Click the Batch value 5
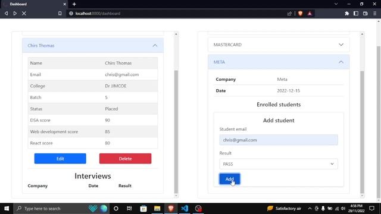 coord(106,97)
